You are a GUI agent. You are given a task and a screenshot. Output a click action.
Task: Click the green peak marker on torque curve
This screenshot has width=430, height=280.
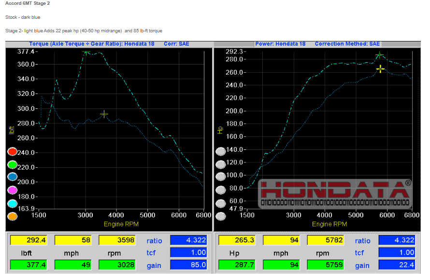click(86, 53)
